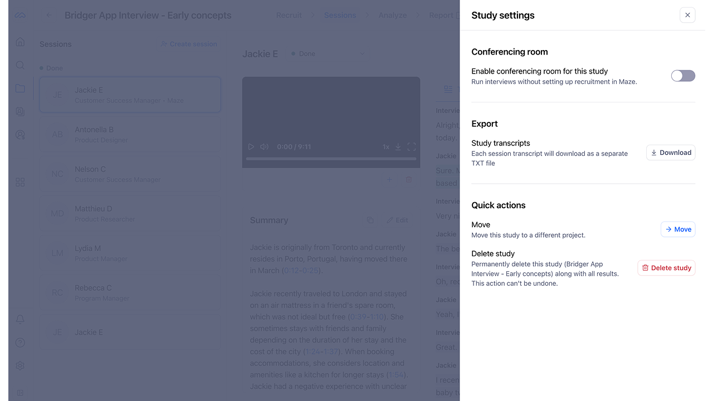Open notifications bell in sidebar
Image resolution: width=713 pixels, height=401 pixels.
[x=20, y=319]
